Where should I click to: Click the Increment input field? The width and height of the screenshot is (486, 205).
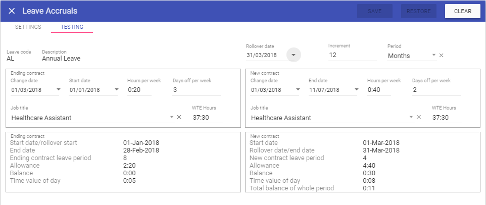352,55
